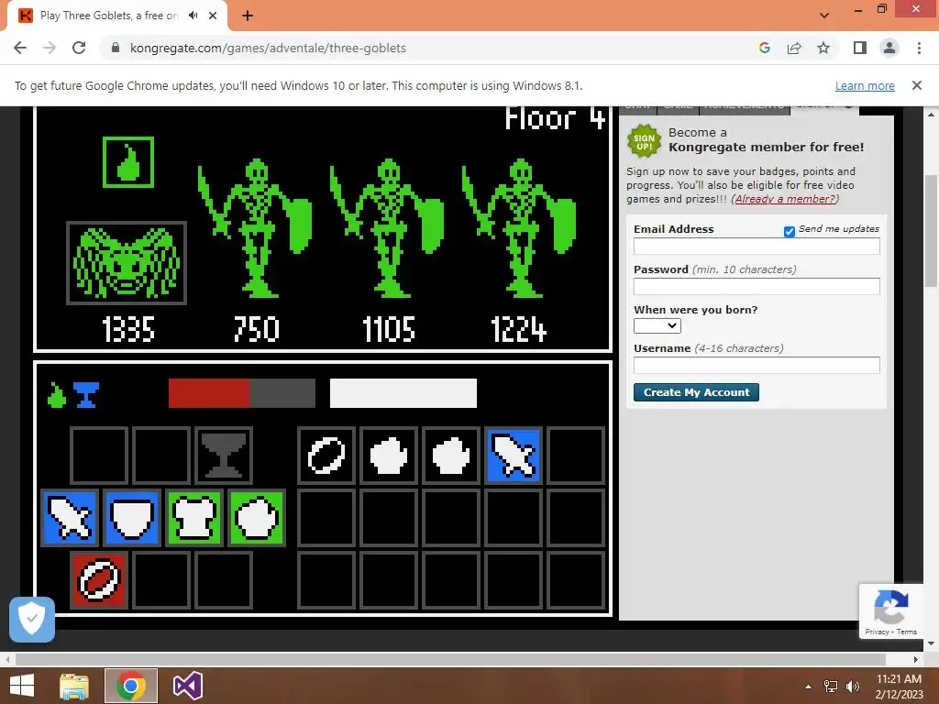Screen dimensions: 939x704
Task: Show hidden system tray icons
Action: pos(809,687)
